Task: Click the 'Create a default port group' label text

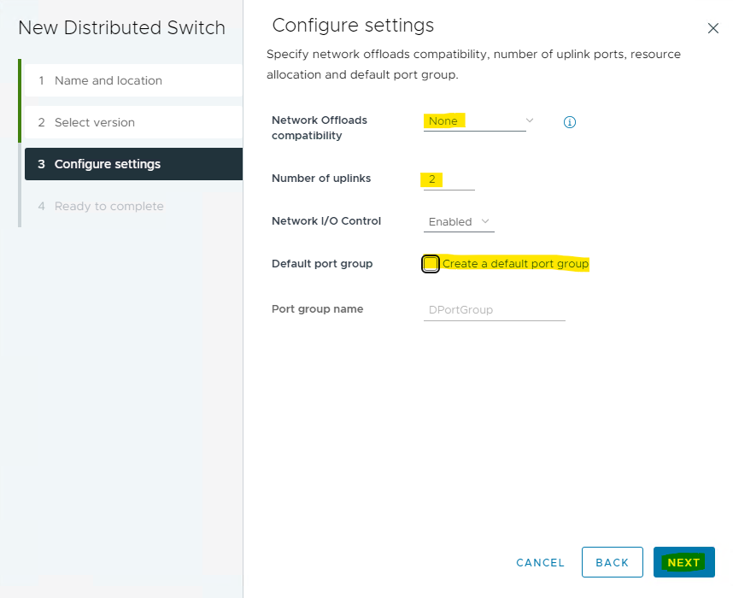Action: click(515, 264)
